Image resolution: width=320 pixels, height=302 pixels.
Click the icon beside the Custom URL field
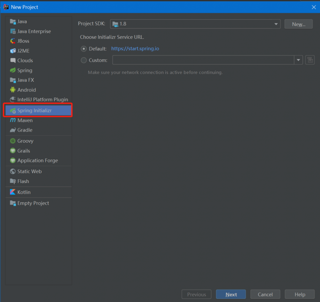click(x=310, y=60)
